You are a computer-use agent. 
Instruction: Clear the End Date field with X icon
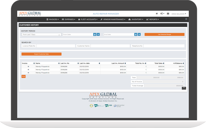(139, 34)
